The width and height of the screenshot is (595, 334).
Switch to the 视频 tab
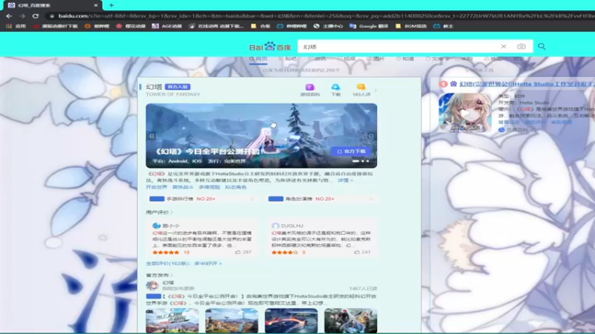click(347, 59)
